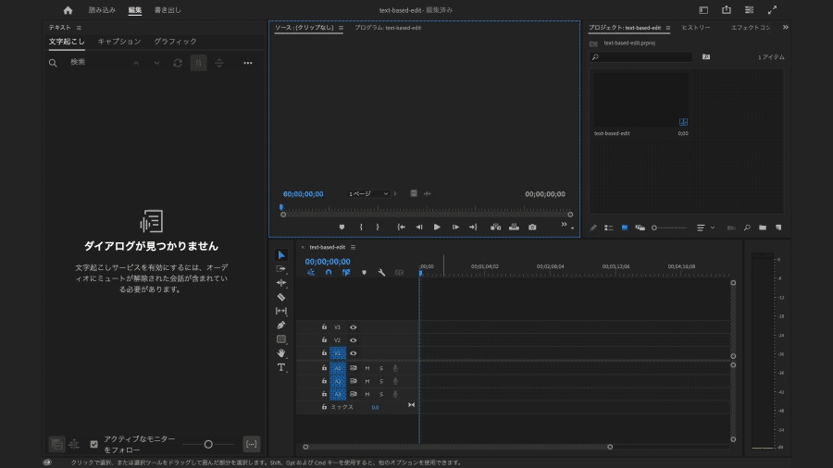Click the Source monitor playhead timecode
The width and height of the screenshot is (833, 468).
(303, 194)
